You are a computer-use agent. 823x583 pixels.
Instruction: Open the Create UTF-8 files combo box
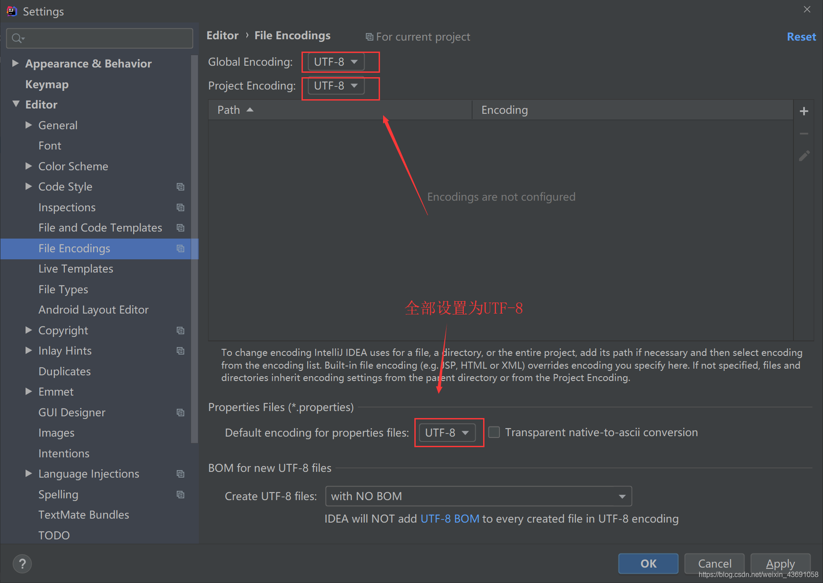[x=478, y=496]
